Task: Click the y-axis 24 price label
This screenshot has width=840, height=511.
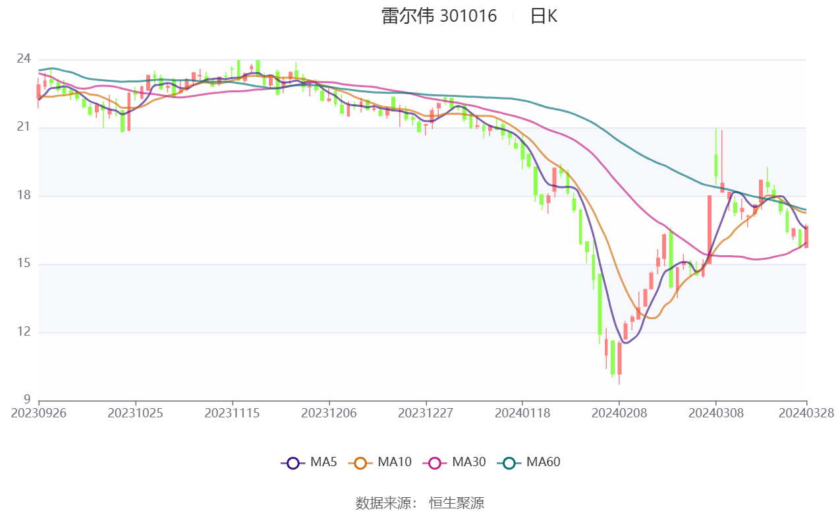Action: tap(23, 59)
